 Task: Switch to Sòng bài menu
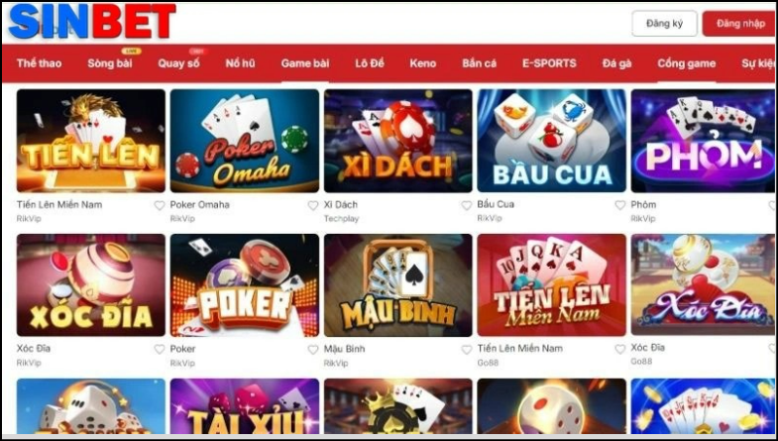click(110, 63)
